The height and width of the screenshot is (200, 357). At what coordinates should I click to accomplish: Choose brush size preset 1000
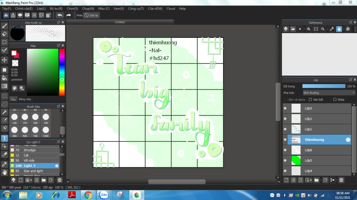point(46,131)
